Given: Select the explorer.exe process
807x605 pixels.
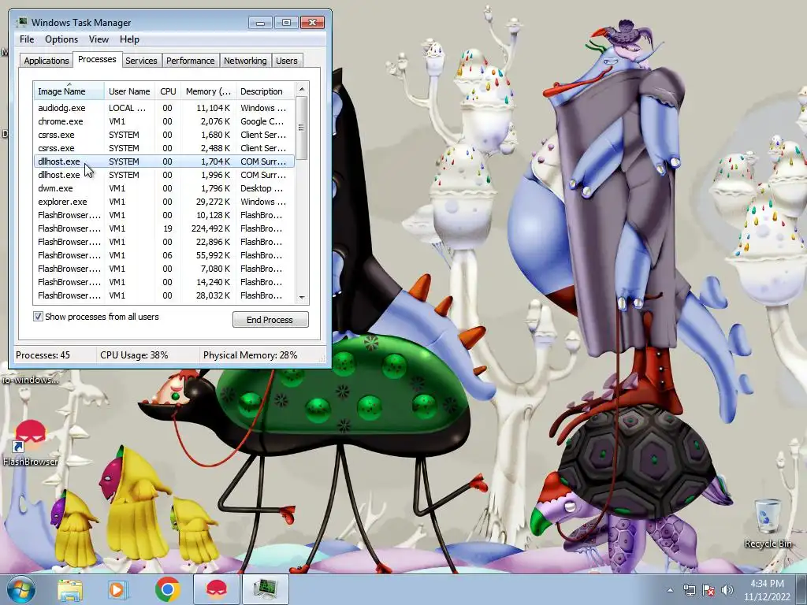Looking at the screenshot, I should (x=164, y=202).
